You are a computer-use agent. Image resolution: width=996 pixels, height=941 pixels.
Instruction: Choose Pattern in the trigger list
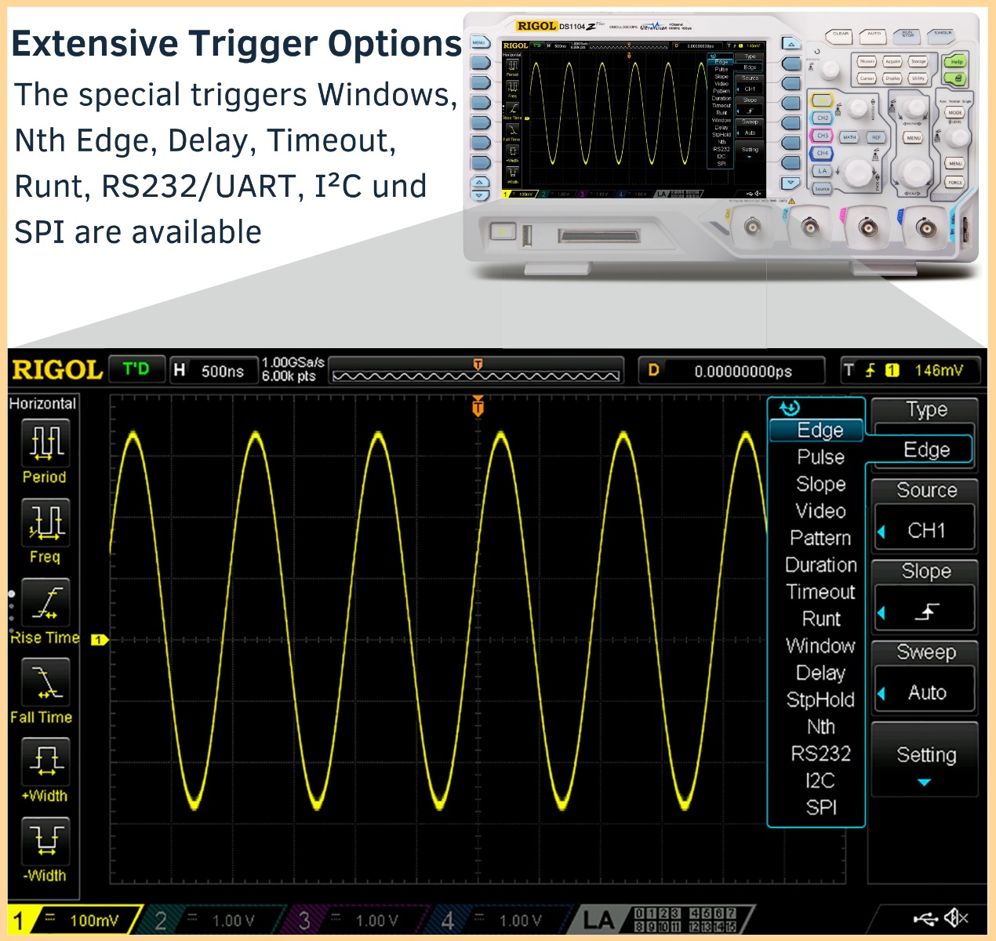coord(820,538)
